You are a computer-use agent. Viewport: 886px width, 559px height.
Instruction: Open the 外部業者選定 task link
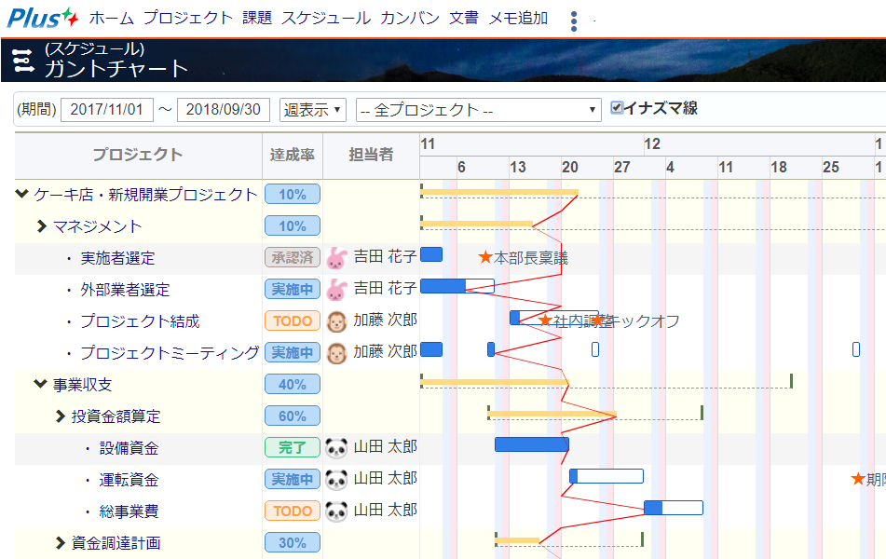coord(125,290)
